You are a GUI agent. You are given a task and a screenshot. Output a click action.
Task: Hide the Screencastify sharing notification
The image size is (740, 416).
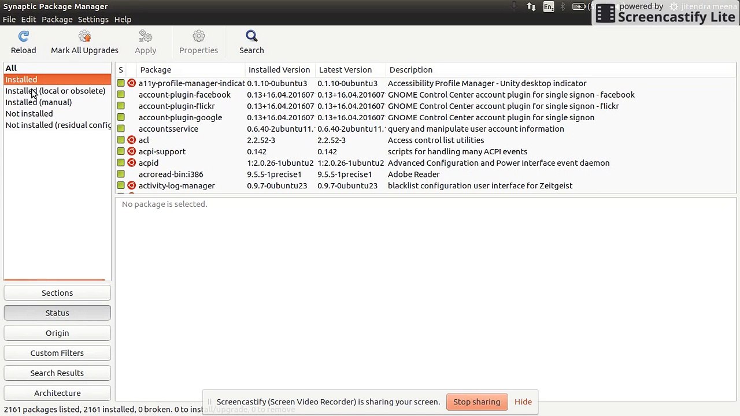(523, 402)
